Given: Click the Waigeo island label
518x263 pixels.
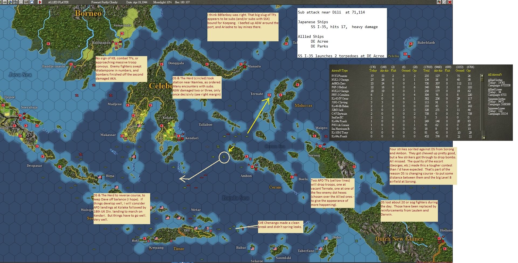Looking at the screenshot, I should click(x=321, y=128).
